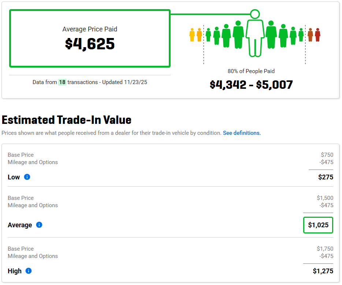Click the orange person icon near right edge
This screenshot has height=285, width=342.
[310, 35]
